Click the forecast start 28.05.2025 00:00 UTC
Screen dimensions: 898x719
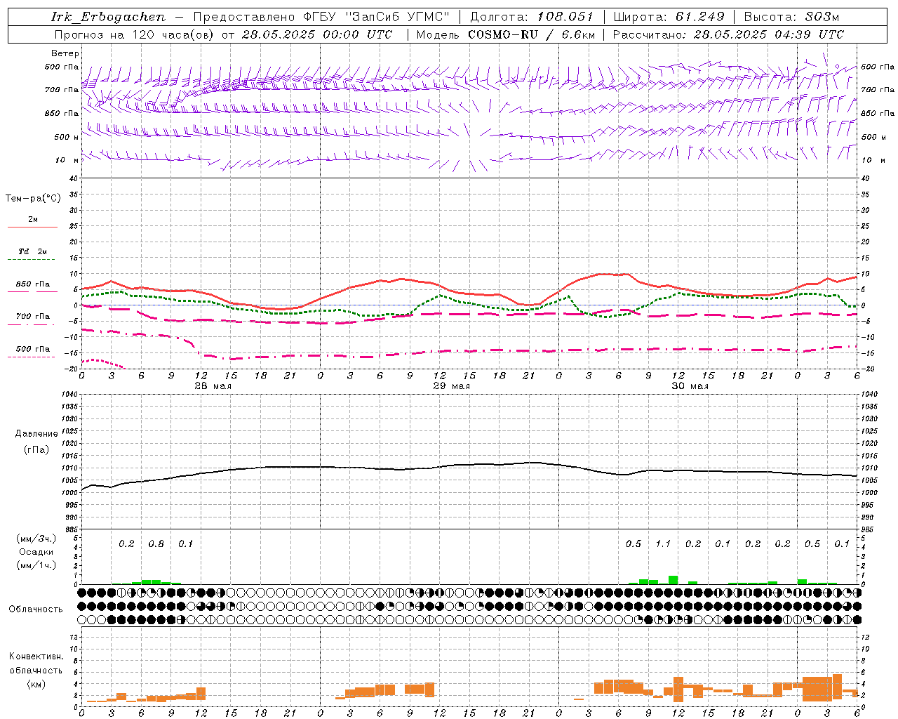(x=317, y=34)
